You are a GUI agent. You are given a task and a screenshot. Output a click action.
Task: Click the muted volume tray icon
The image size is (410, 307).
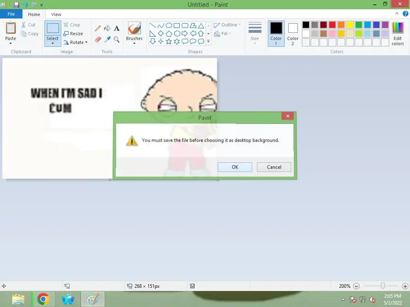(372, 299)
